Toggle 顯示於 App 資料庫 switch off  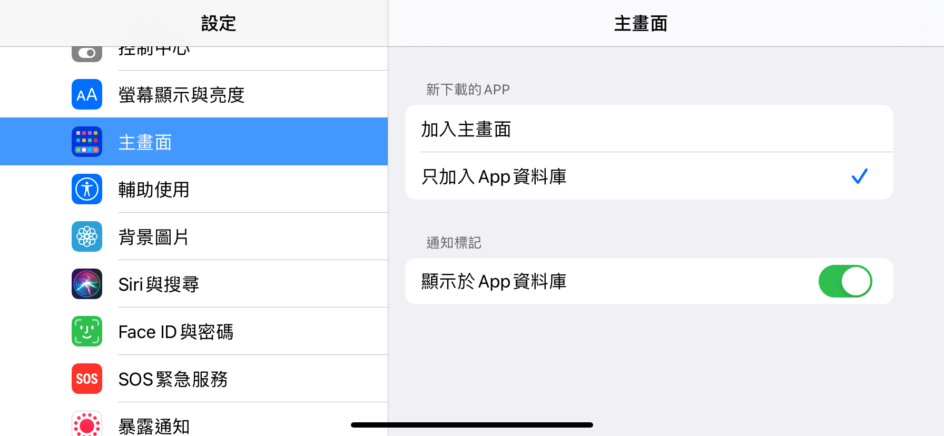845,281
